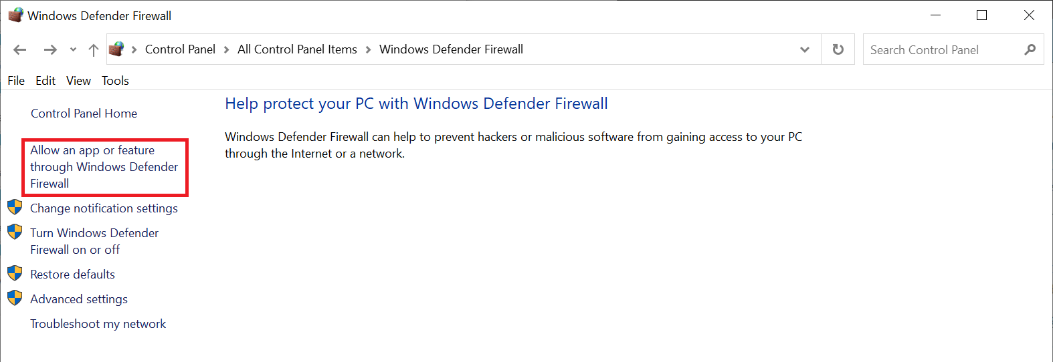Click Troubleshoot my network link
1053x362 pixels.
click(x=98, y=324)
